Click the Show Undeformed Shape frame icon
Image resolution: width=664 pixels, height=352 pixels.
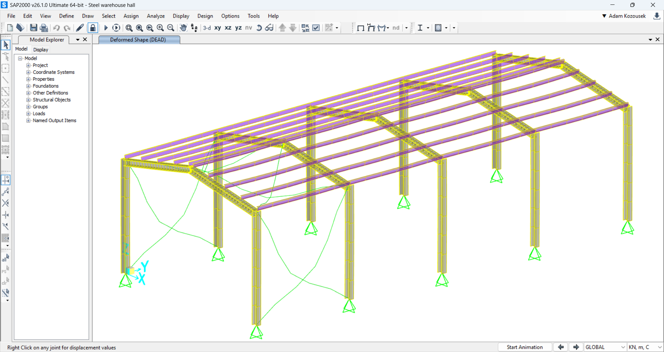pos(360,28)
